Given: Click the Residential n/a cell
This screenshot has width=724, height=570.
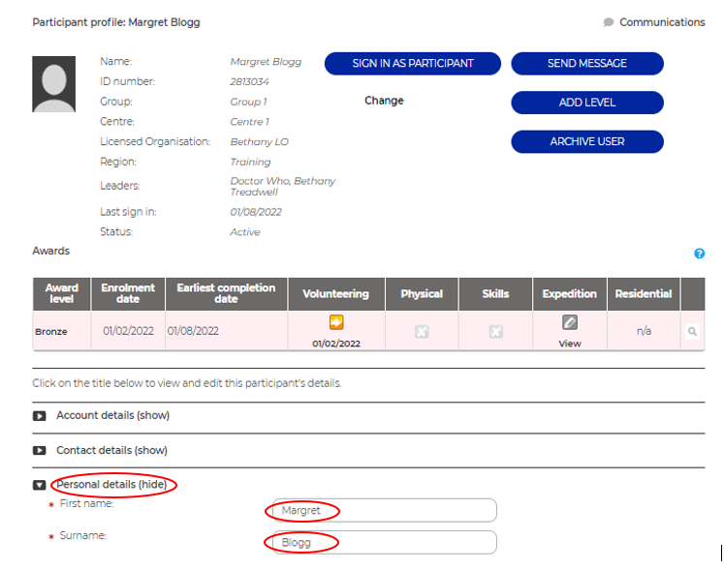Looking at the screenshot, I should coord(644,331).
